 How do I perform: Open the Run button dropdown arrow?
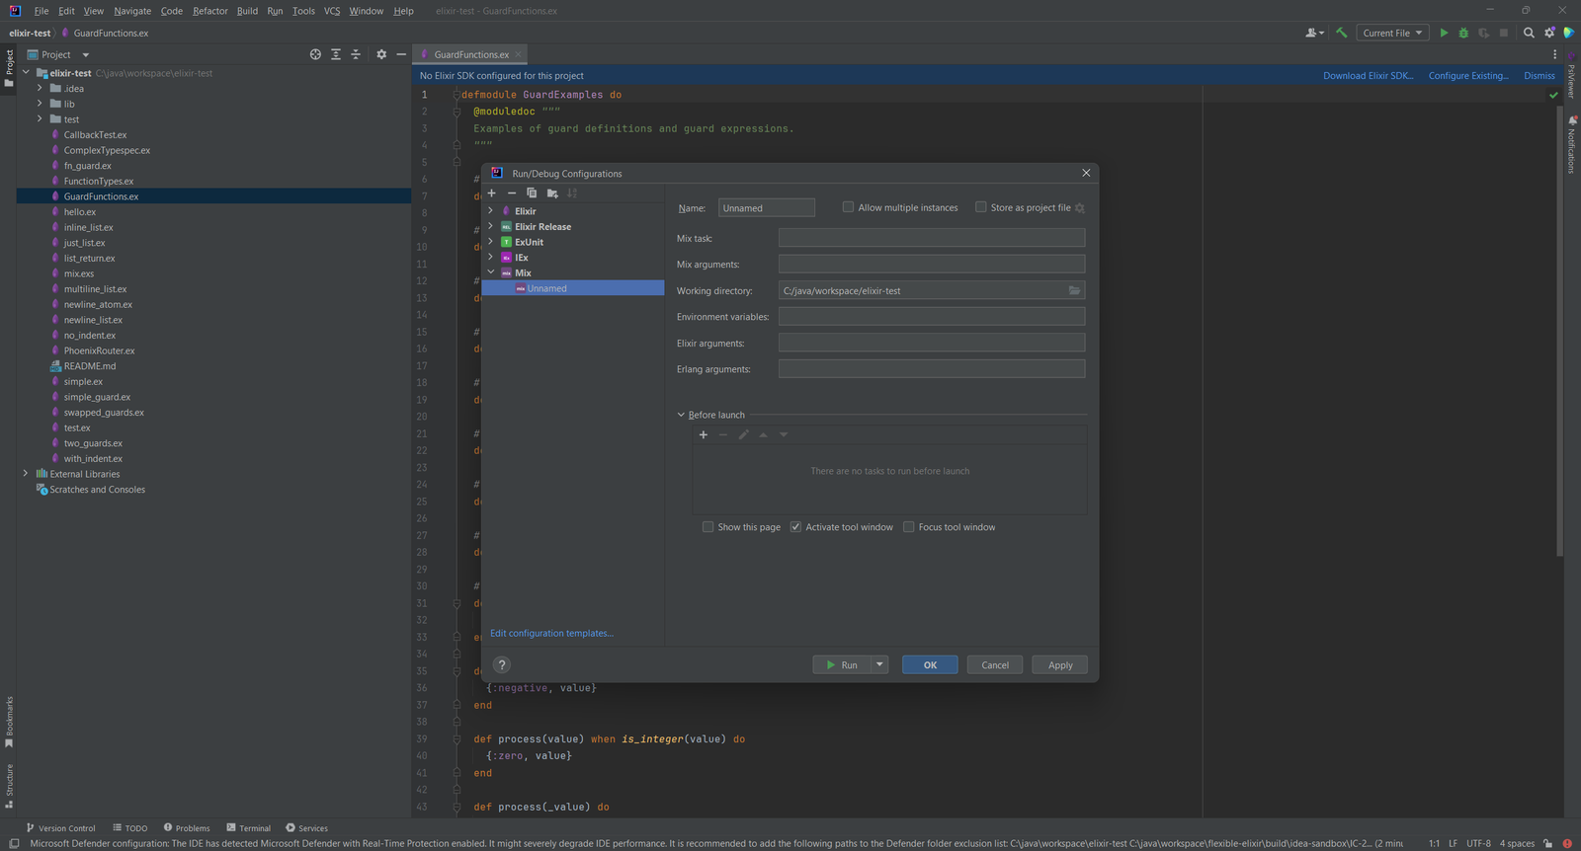[x=879, y=665]
